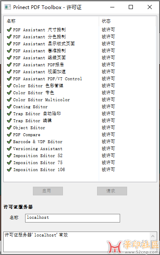This screenshot has height=255, width=160.
Task: Click the checkmark icon beside Trap Editor 编辑
Action: [9, 121]
